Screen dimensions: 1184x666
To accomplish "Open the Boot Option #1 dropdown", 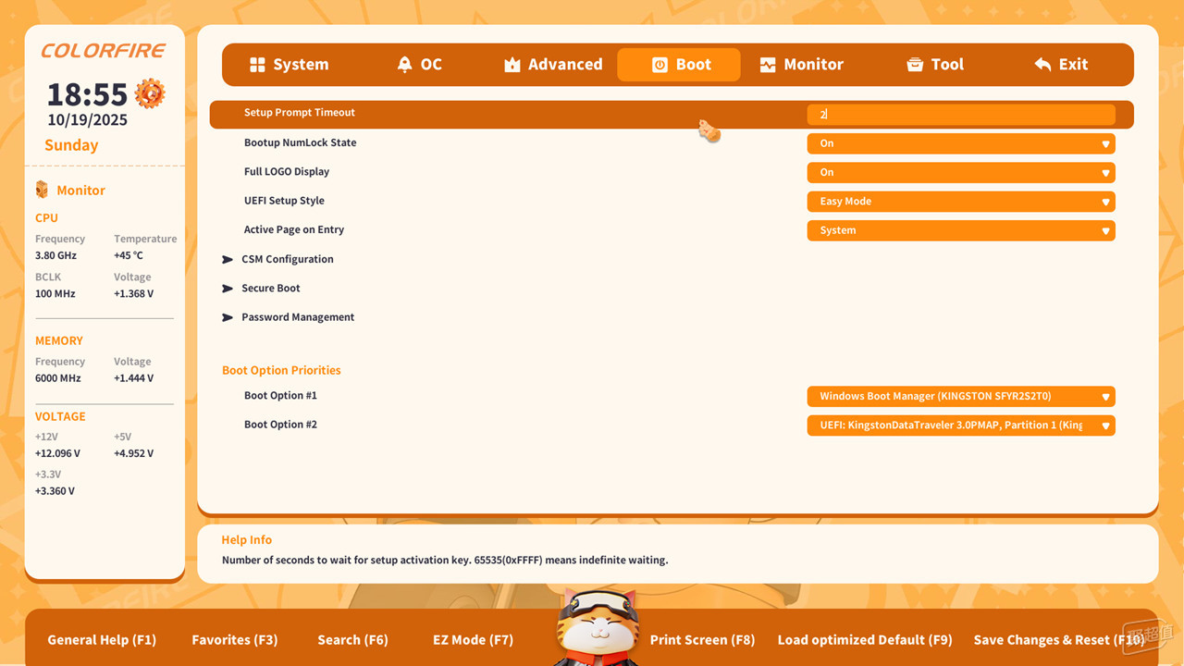I will (960, 397).
